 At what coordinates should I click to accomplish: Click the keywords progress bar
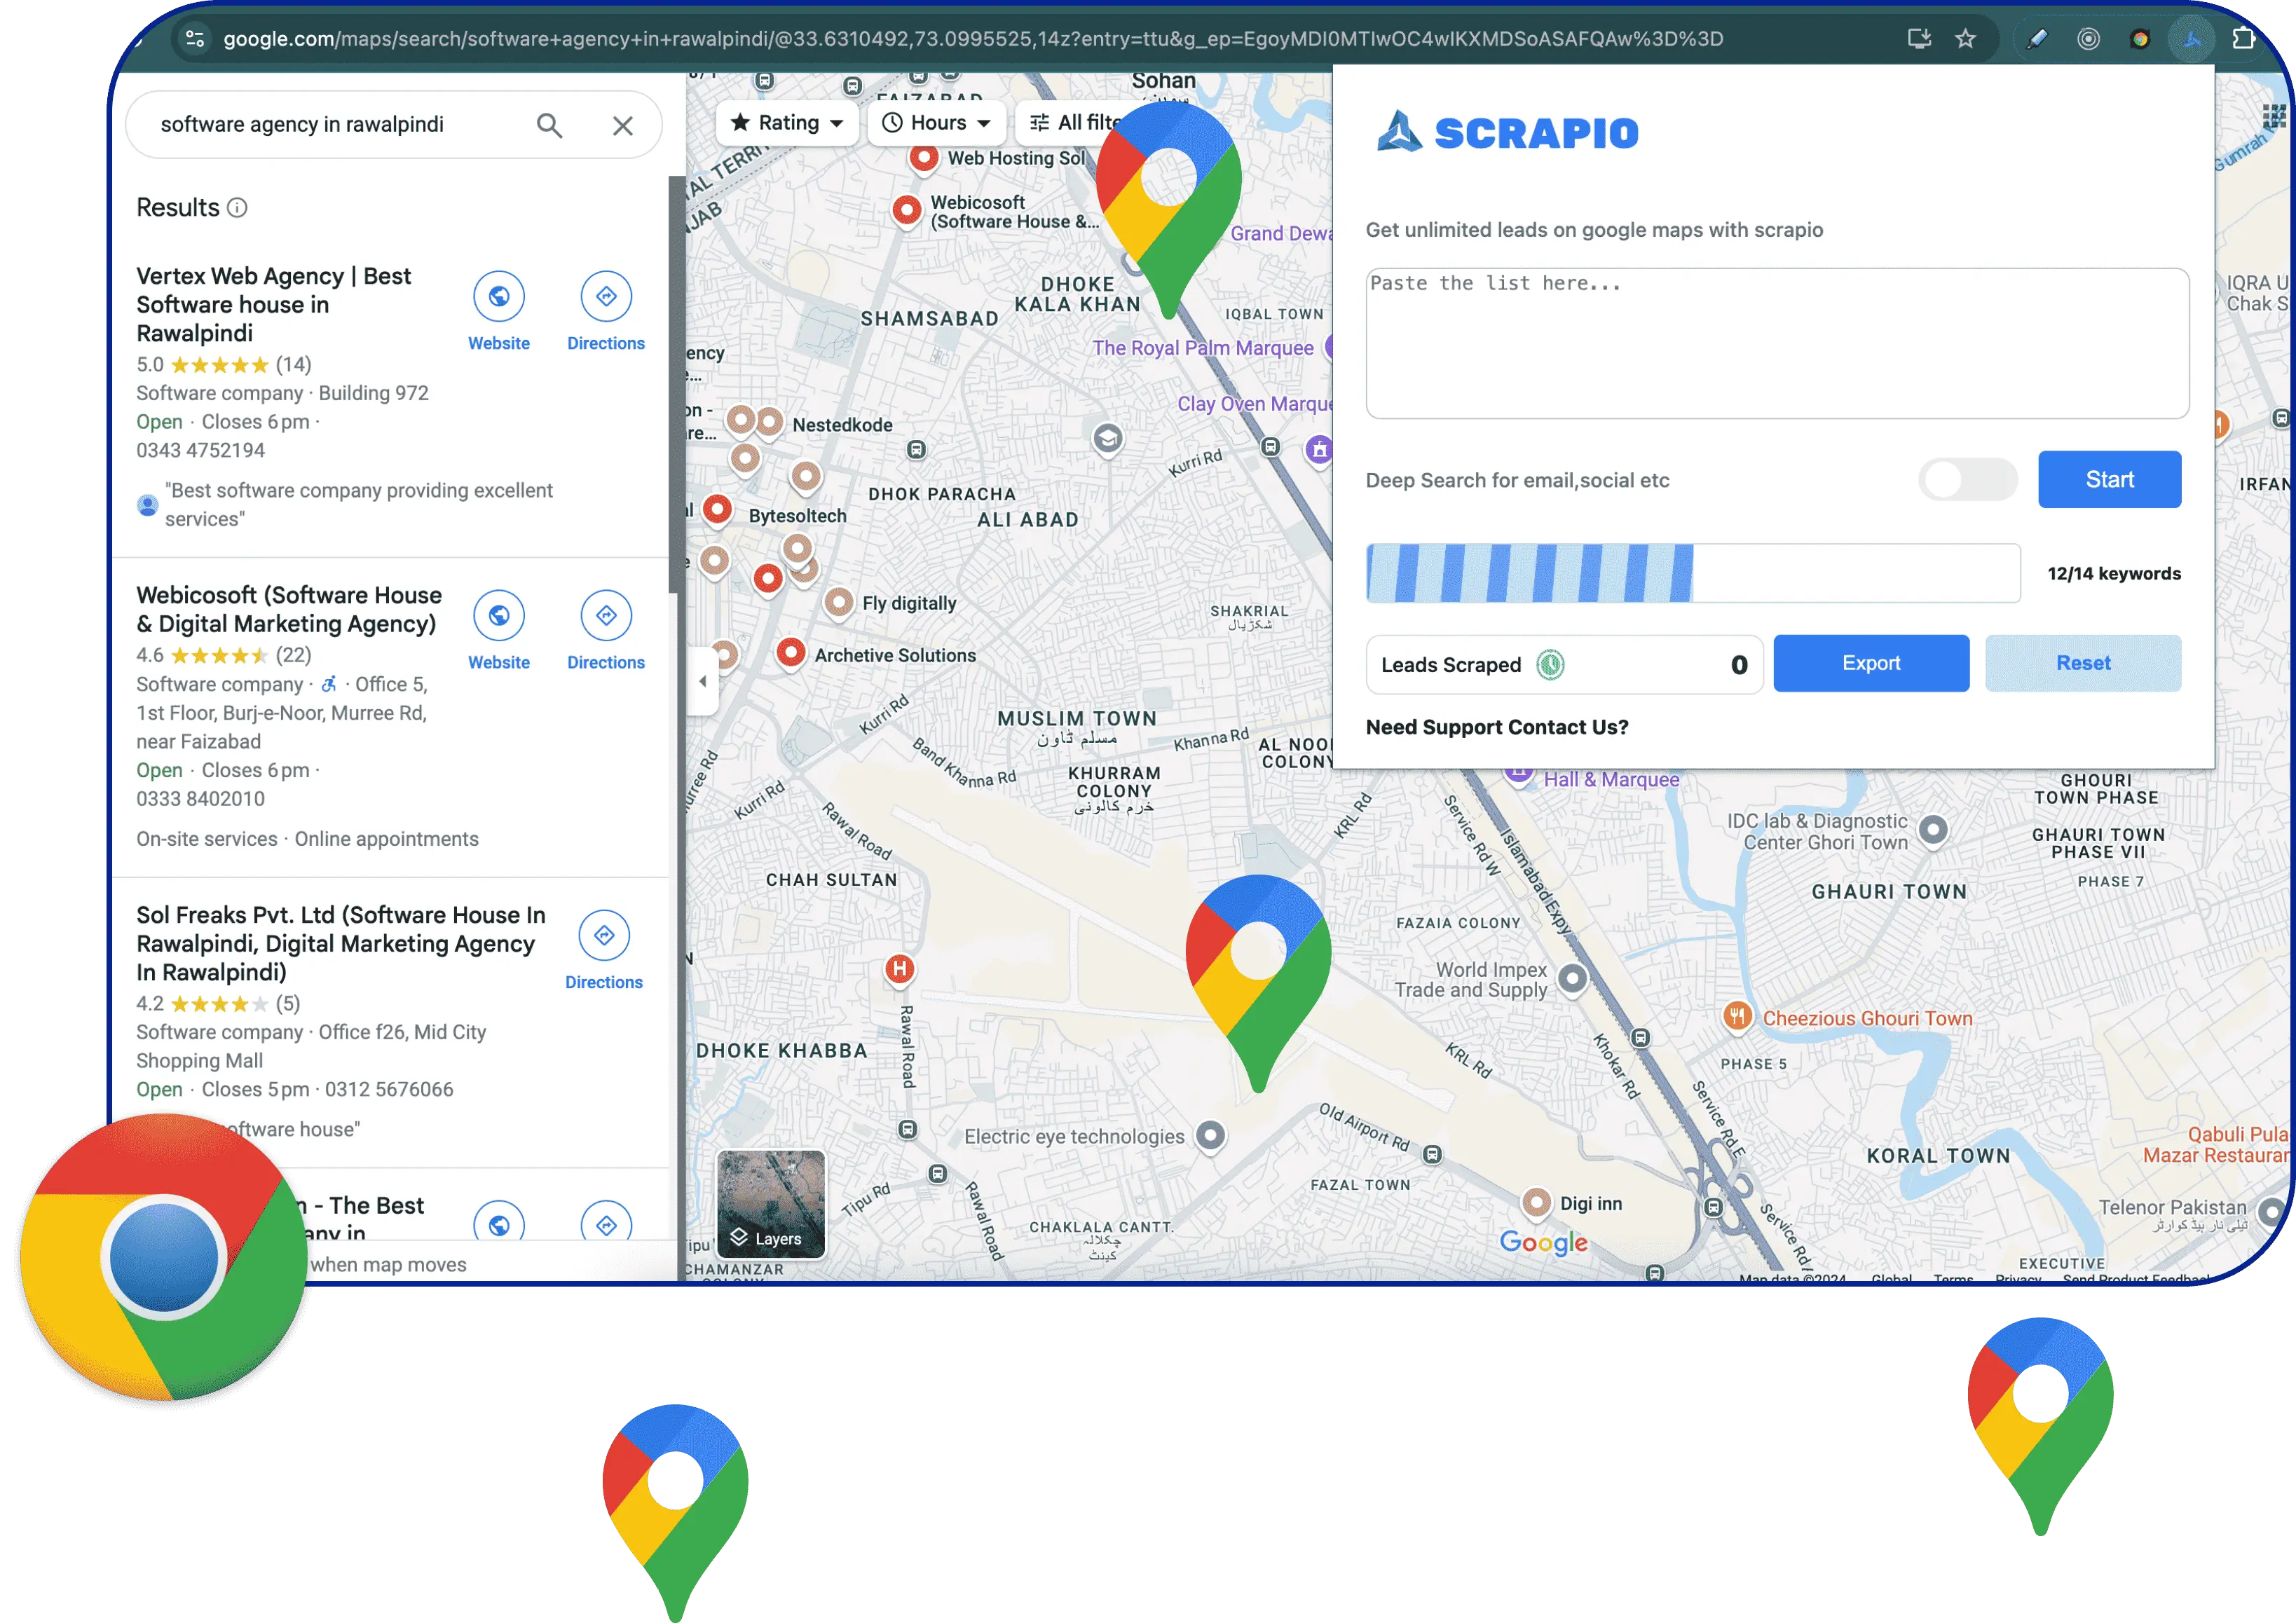(x=1693, y=573)
